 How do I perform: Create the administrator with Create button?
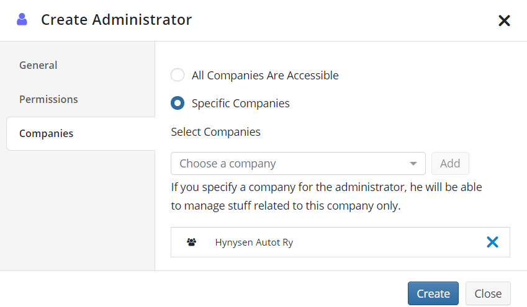pyautogui.click(x=433, y=293)
